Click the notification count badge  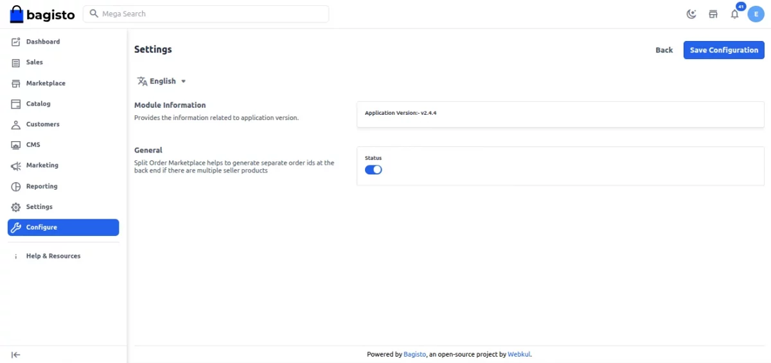(741, 6)
